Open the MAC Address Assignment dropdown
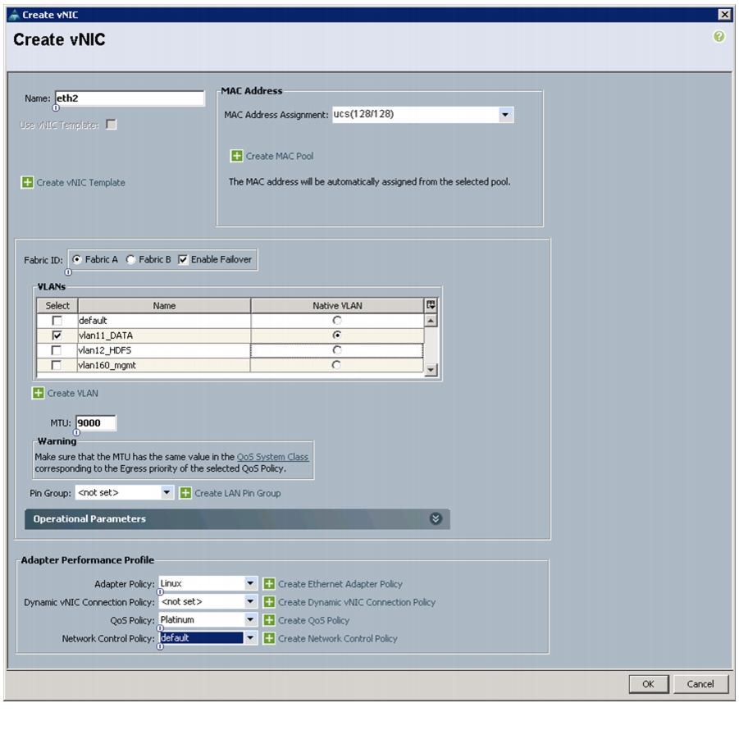 505,115
